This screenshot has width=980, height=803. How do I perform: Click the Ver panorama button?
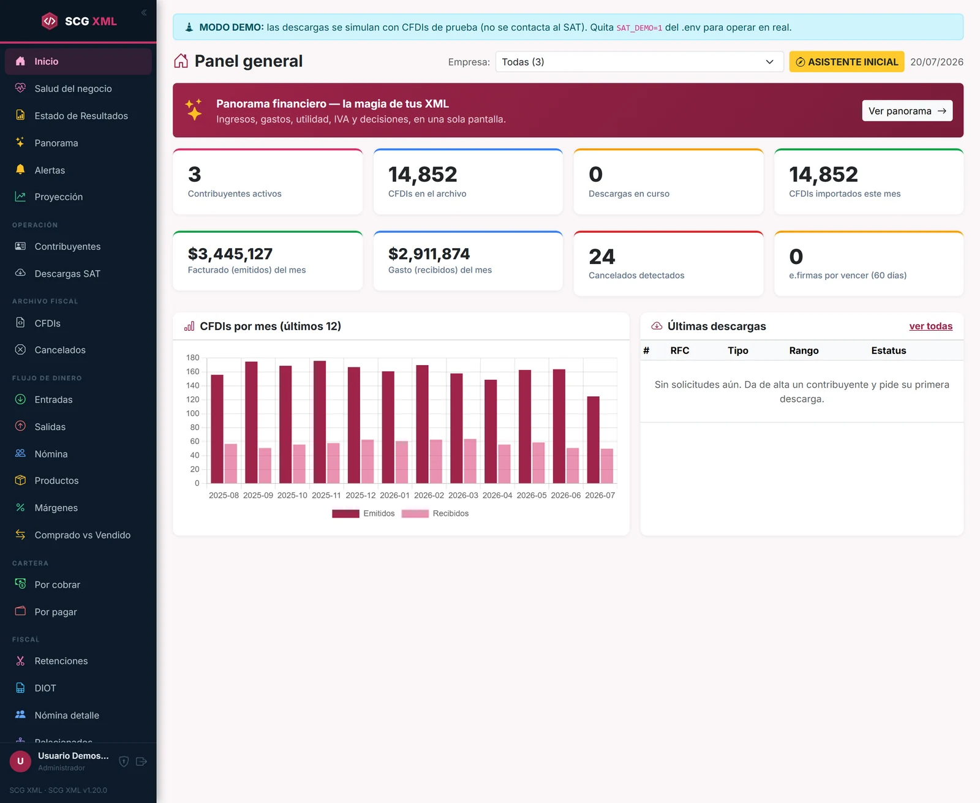(907, 111)
